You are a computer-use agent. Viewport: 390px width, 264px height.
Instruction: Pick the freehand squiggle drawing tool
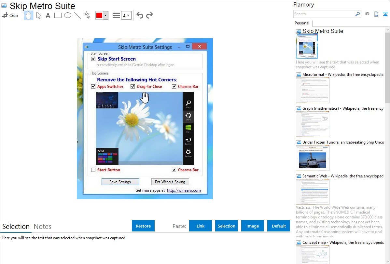(87, 15)
